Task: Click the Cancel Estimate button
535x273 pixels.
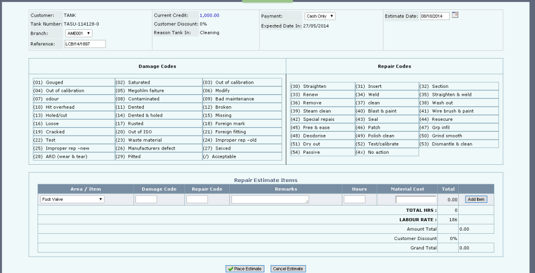Action: (x=288, y=269)
